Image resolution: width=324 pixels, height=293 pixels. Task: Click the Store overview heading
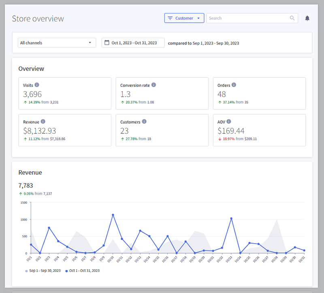[x=38, y=19]
